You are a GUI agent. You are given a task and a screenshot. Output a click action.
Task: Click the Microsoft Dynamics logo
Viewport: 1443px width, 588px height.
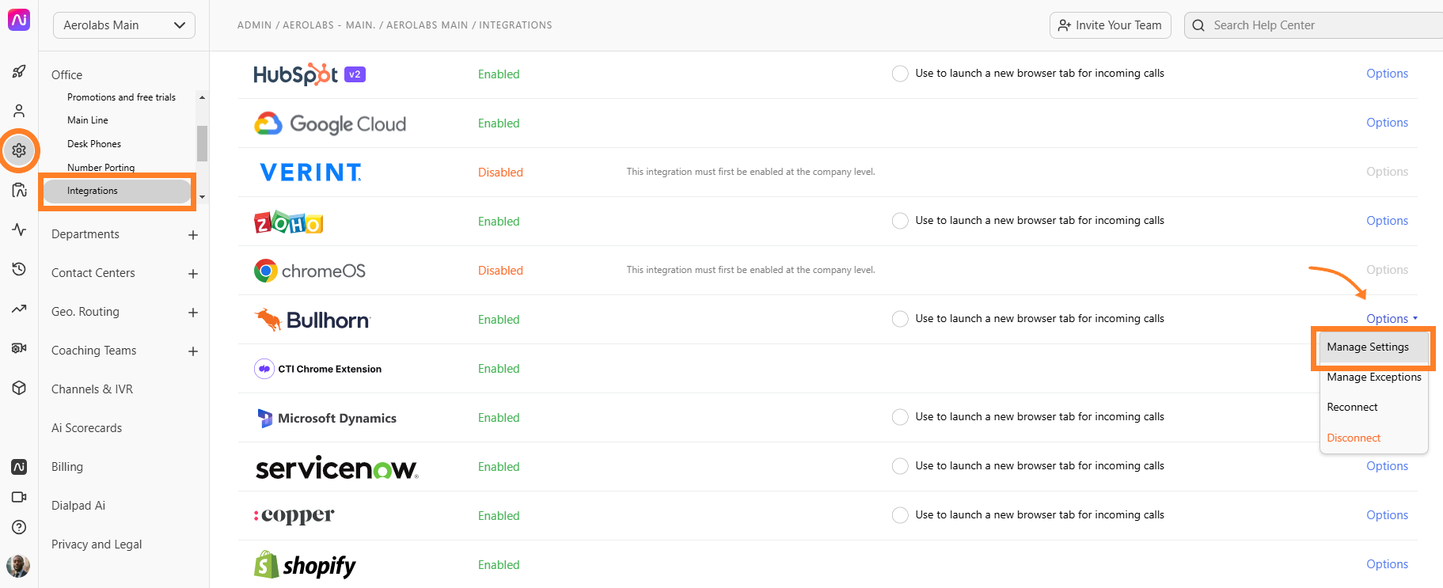(327, 418)
